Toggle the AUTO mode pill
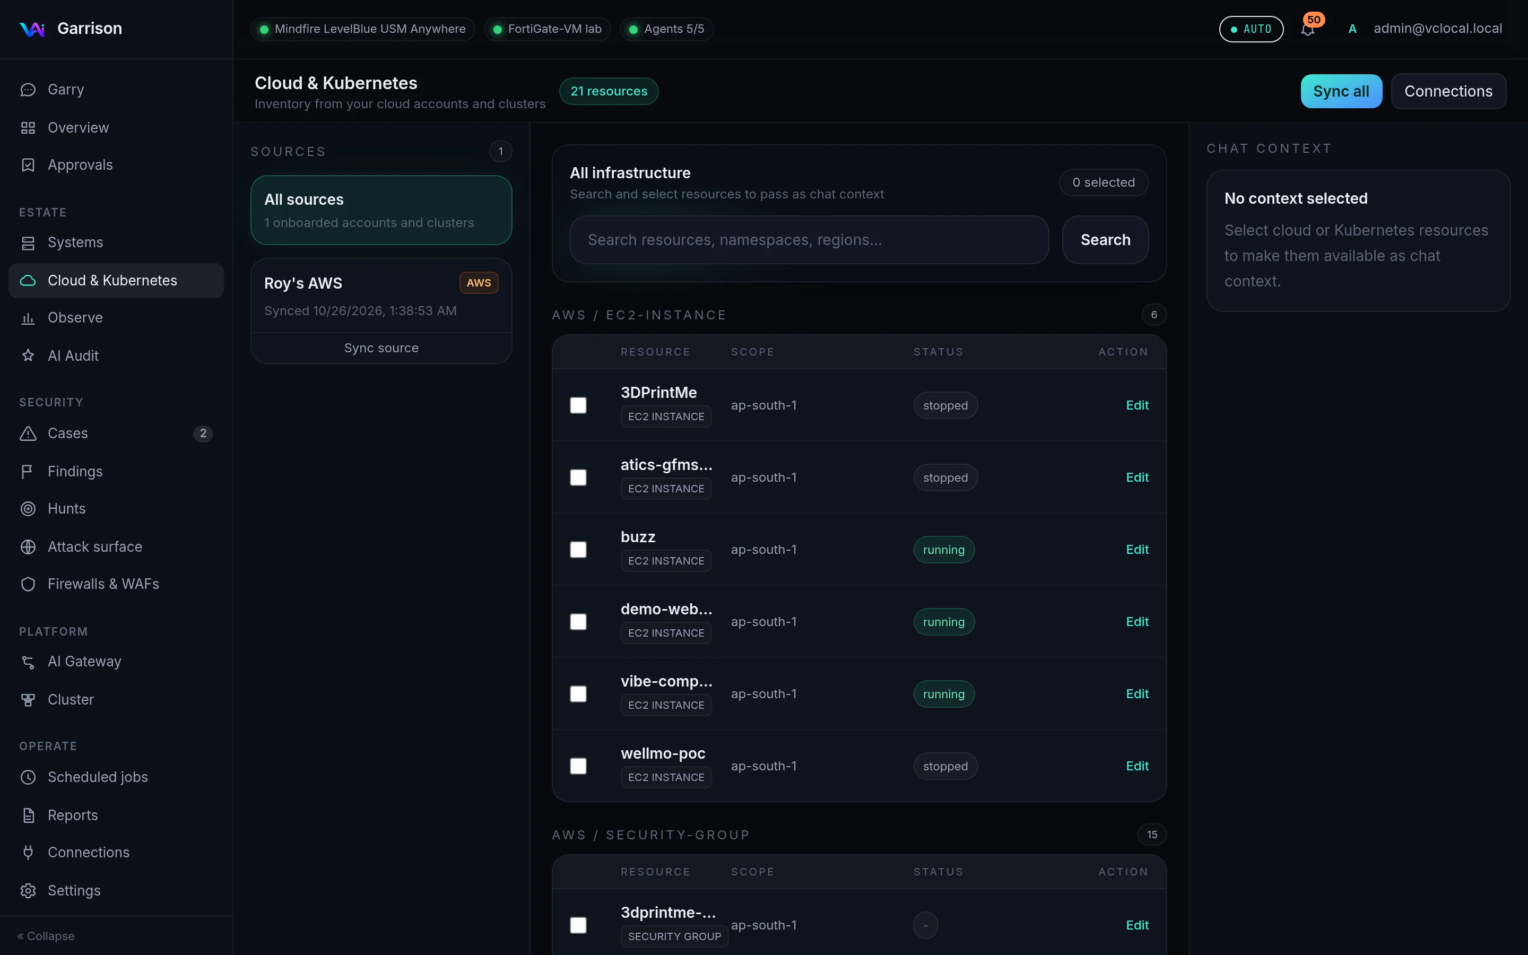 pyautogui.click(x=1251, y=29)
